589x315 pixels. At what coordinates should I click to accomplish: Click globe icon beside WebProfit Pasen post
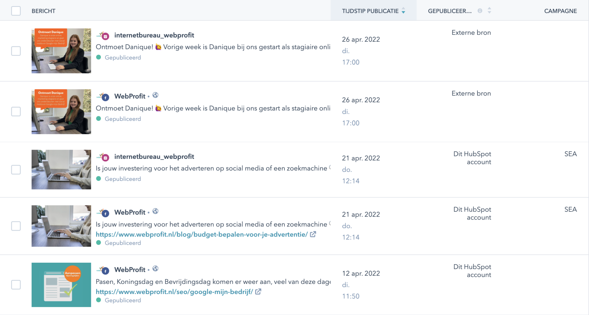pyautogui.click(x=155, y=268)
